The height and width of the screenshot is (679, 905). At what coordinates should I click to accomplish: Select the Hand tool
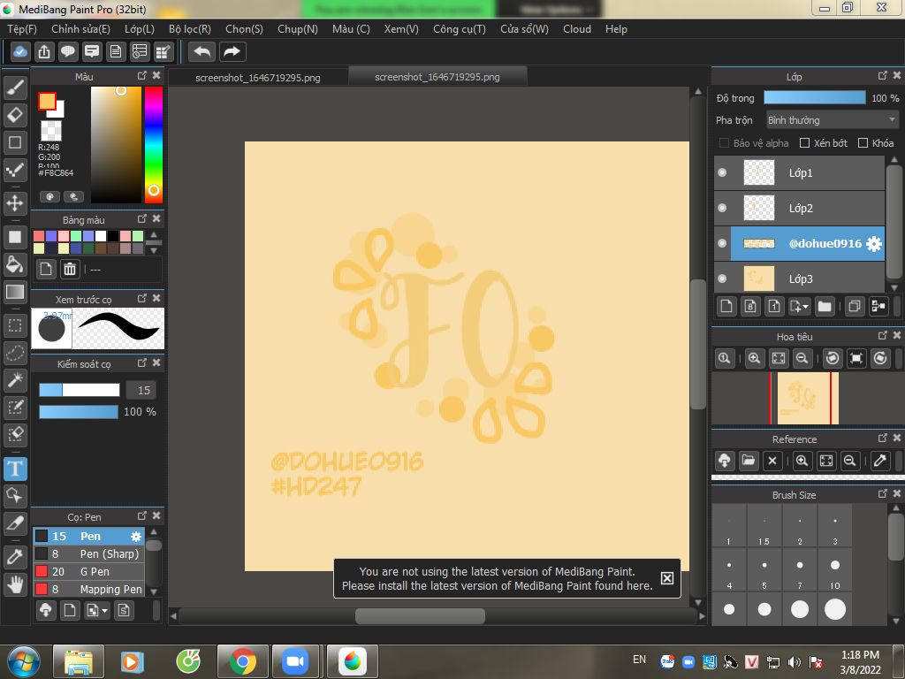tap(15, 584)
